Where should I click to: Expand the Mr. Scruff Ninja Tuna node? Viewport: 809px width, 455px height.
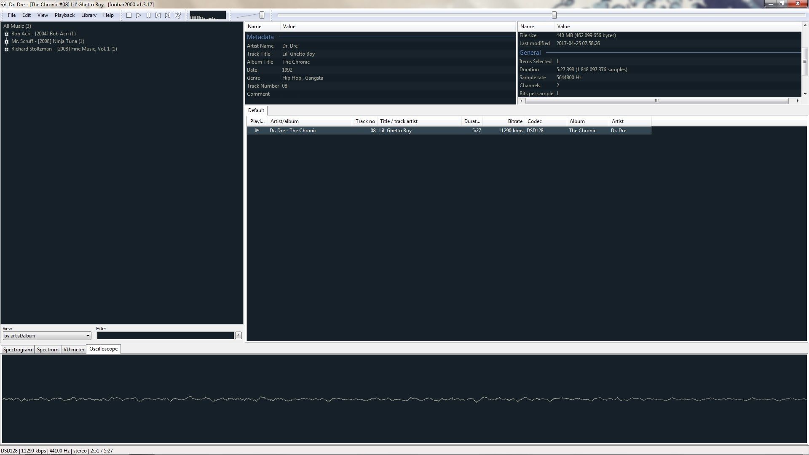coord(6,42)
